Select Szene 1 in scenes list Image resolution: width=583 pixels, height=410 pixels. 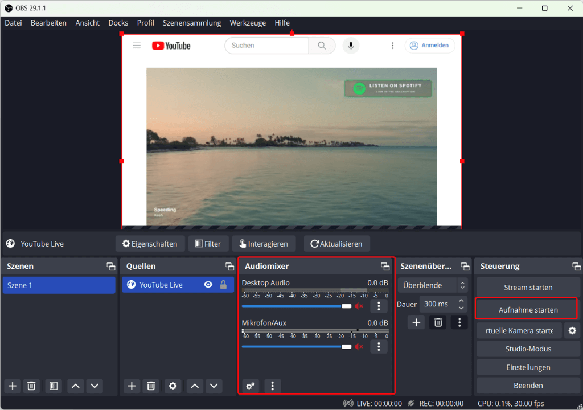59,285
